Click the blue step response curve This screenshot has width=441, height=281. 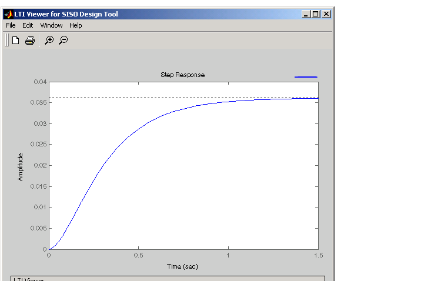[x=116, y=149]
